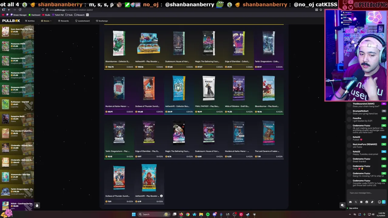Open the Studio bookmark
Viewport: 388px width, 218px height.
[x=46, y=15]
